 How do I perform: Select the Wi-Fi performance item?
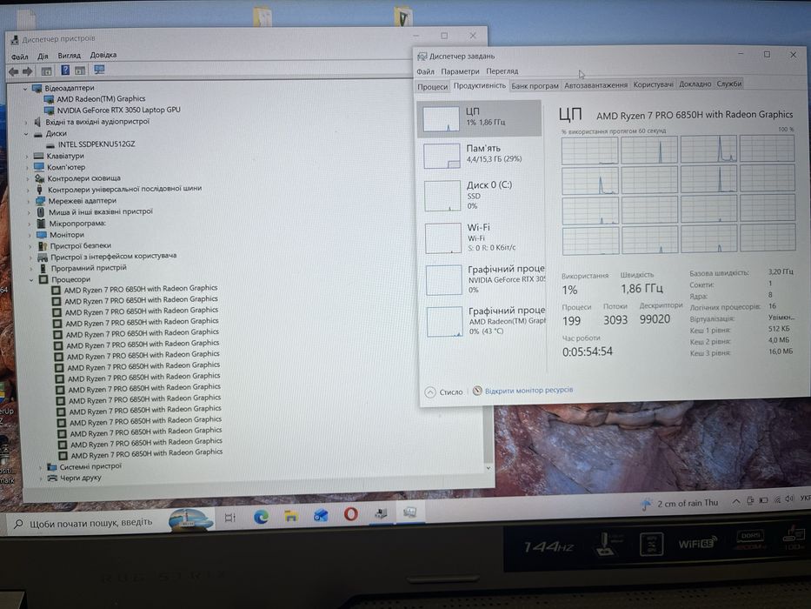point(482,238)
